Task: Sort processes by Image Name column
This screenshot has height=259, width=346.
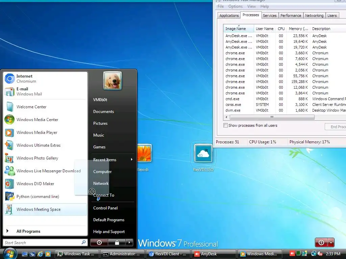Action: (x=239, y=28)
